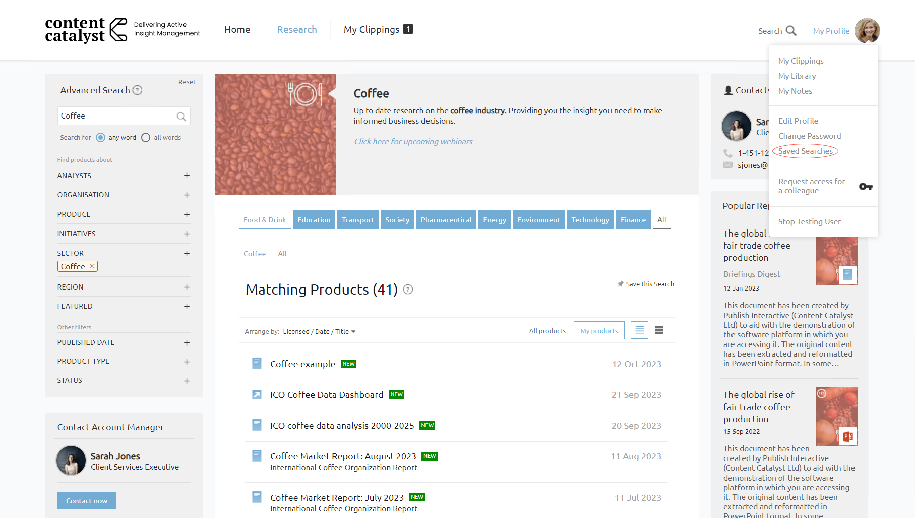This screenshot has width=915, height=518.
Task: Open Saved Searches from profile menu
Action: point(805,151)
